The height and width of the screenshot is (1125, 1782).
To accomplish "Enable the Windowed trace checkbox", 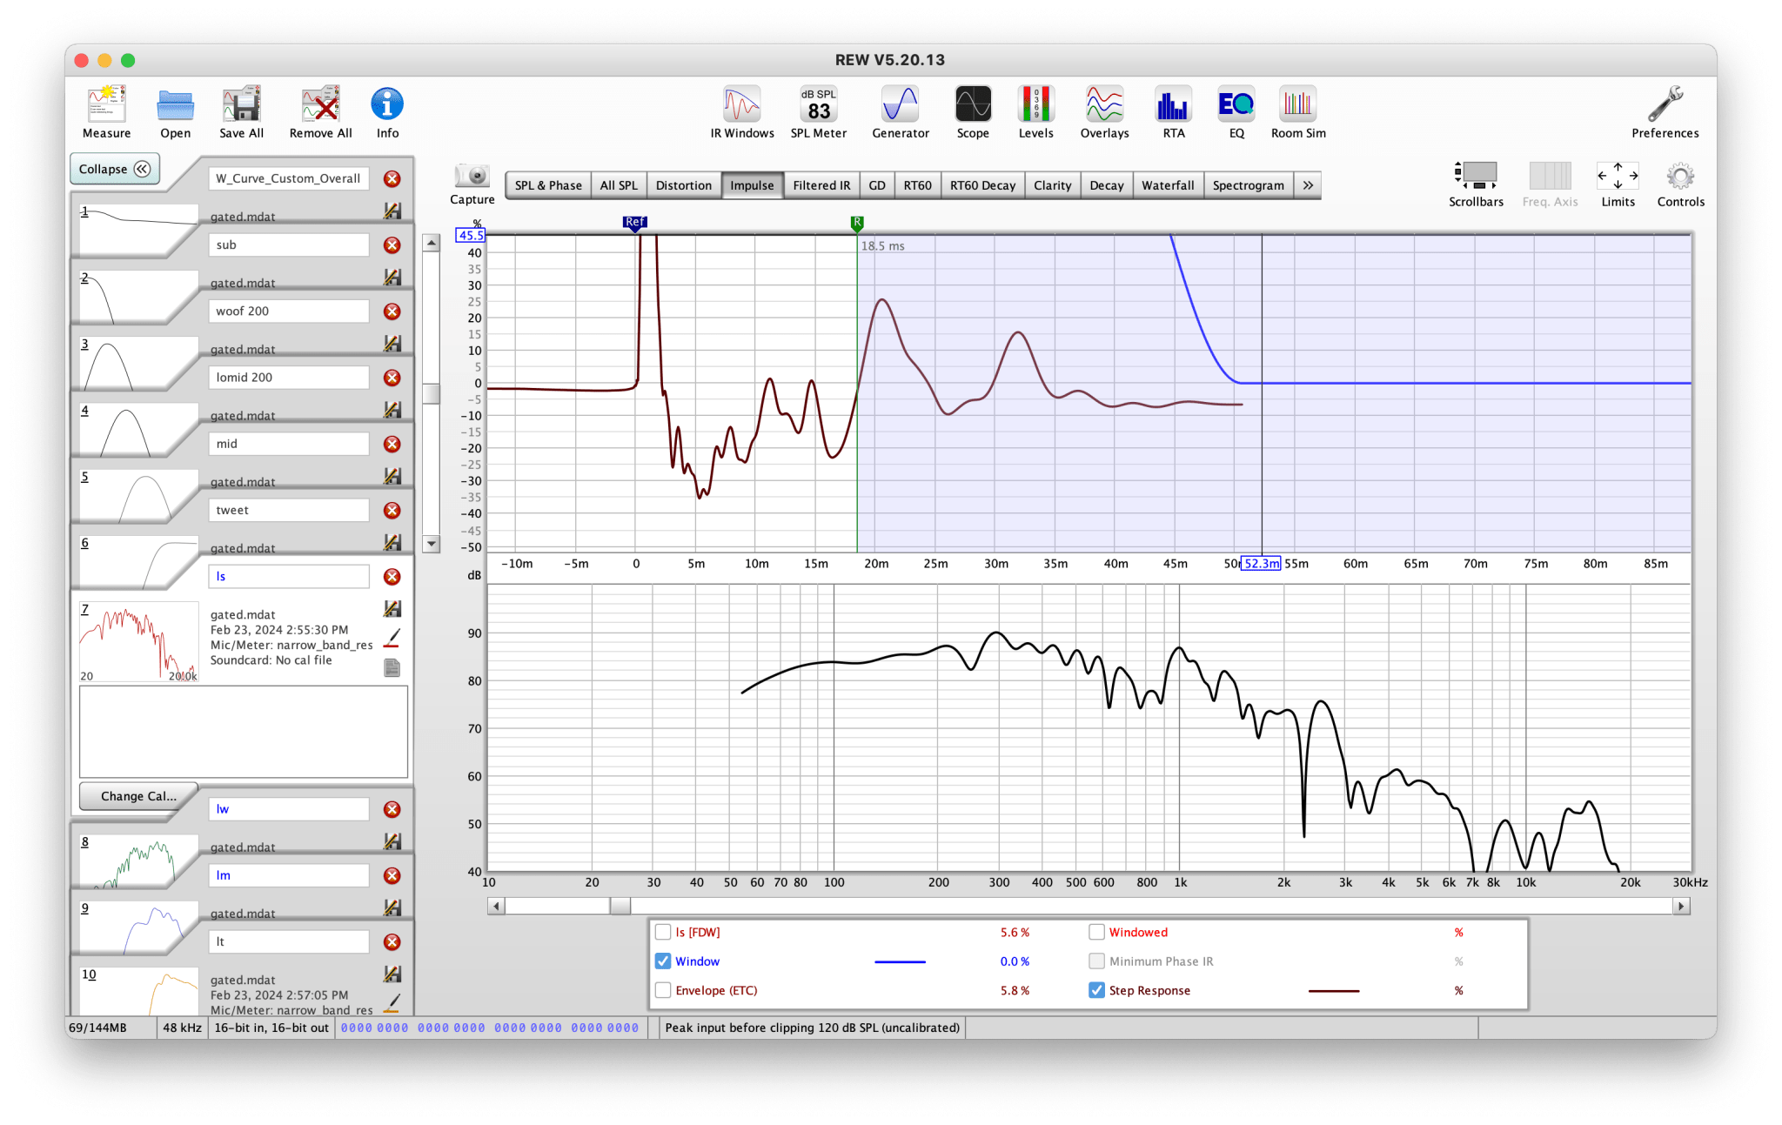I will pos(1096,932).
